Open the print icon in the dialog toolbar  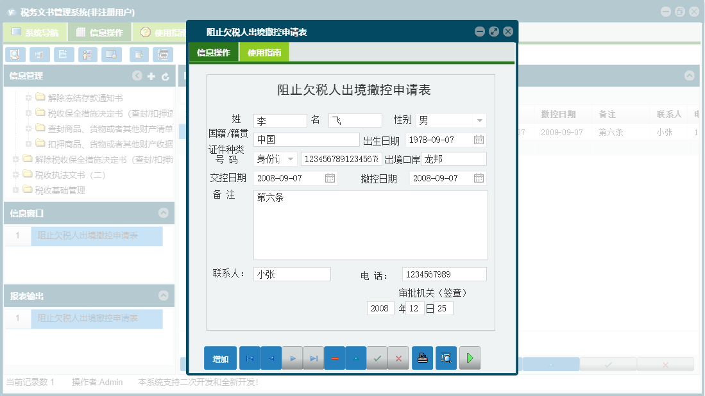click(x=422, y=358)
